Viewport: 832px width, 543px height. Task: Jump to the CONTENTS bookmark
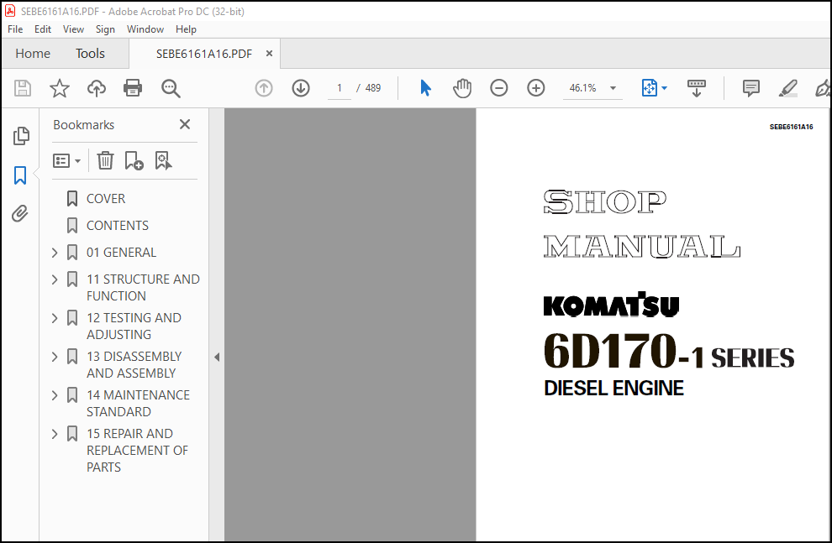pyautogui.click(x=118, y=226)
